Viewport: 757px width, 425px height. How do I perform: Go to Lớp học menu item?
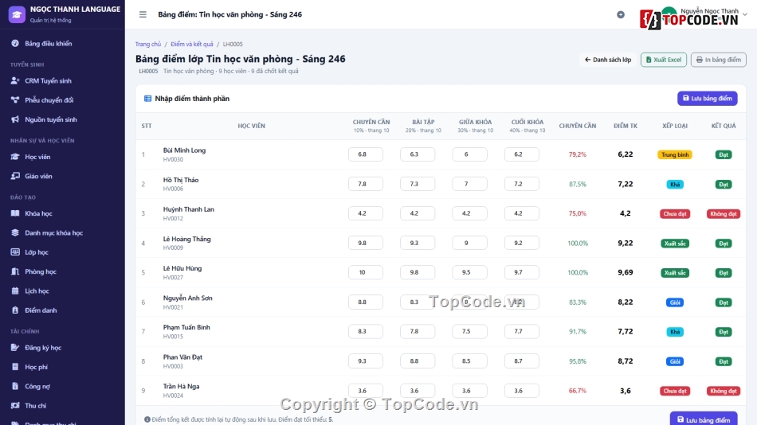[x=62, y=251]
